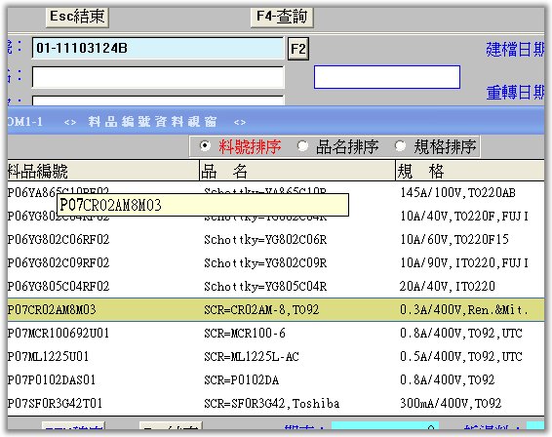Screen dimensions: 552x437
Task: Select row P06YG802C09RF02
Action: coord(276,263)
